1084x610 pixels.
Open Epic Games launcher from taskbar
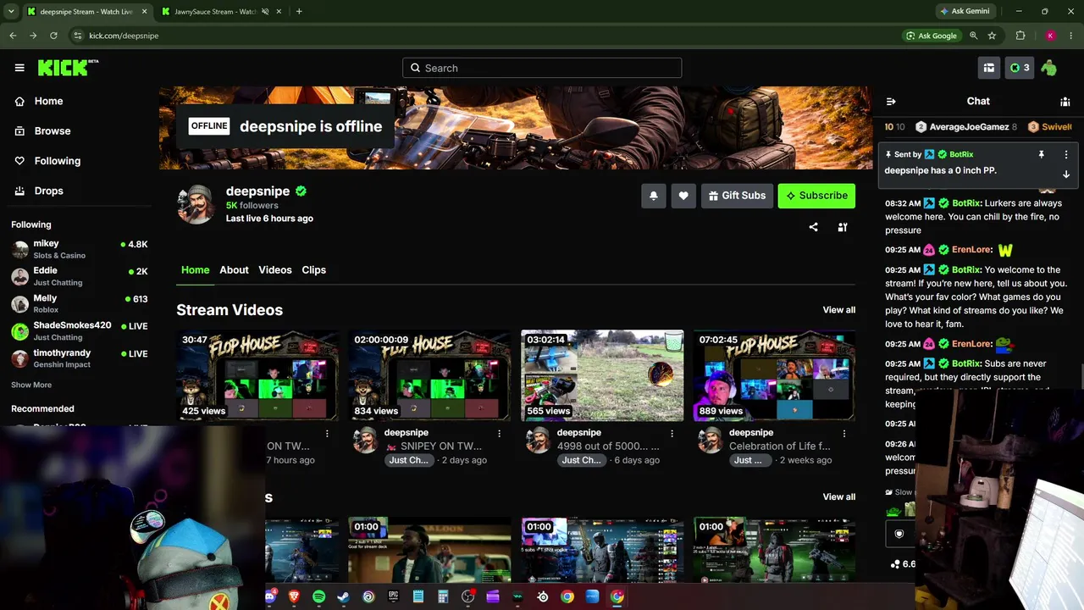click(x=393, y=596)
